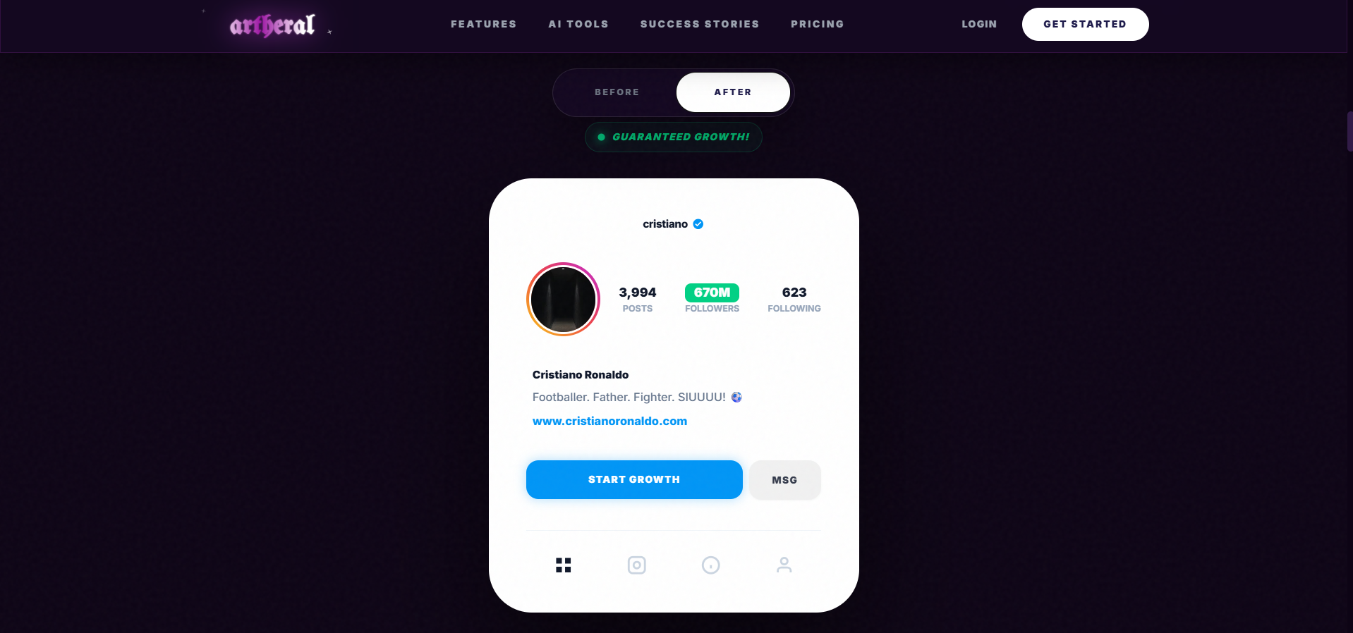This screenshot has width=1353, height=633.
Task: Click the soccer ball emoji in bio
Action: tap(736, 398)
